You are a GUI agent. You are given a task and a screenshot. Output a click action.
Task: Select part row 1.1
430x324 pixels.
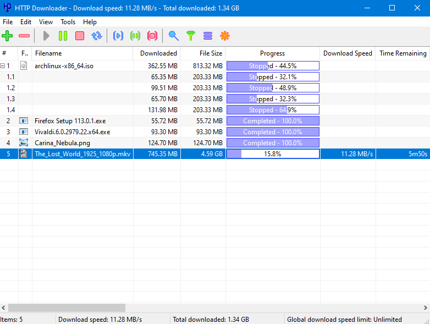click(x=215, y=77)
